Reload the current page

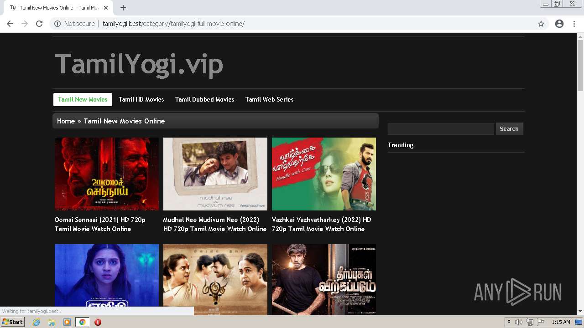(39, 24)
